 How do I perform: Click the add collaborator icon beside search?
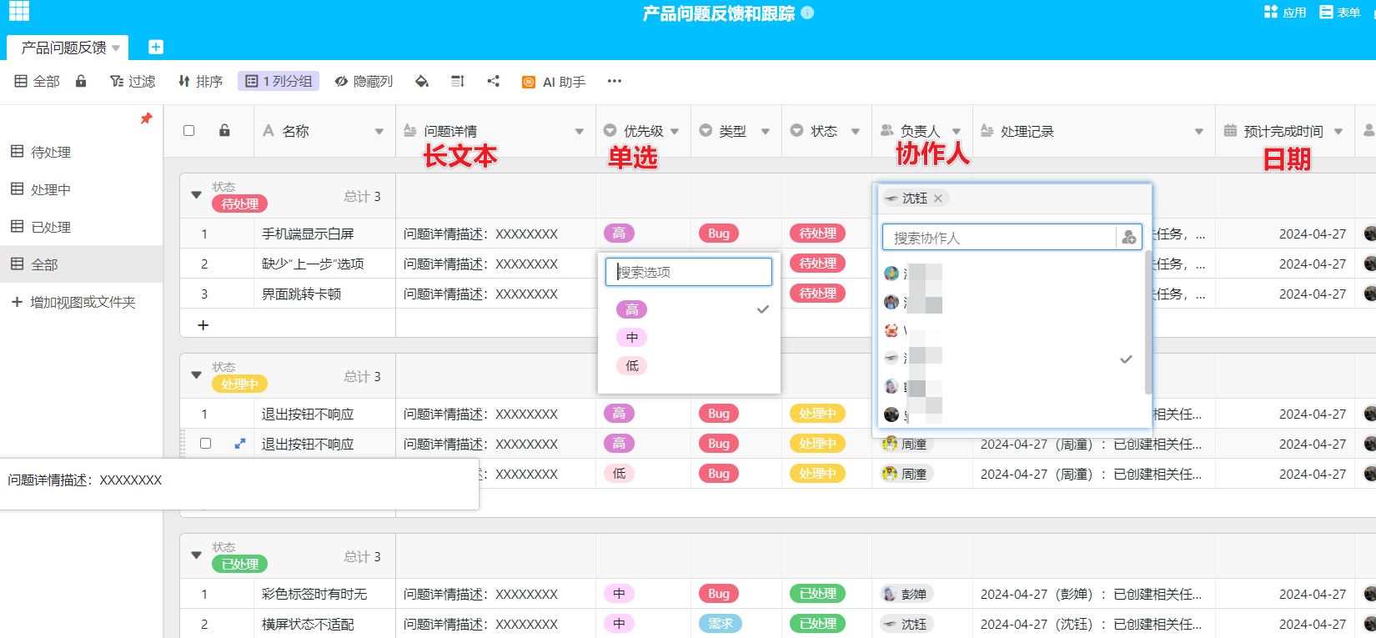[x=1129, y=238]
